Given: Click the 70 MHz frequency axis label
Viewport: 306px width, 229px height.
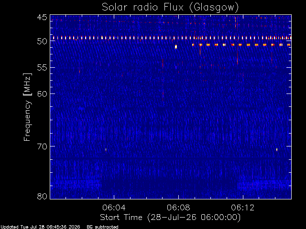Looking at the screenshot, I should point(42,146).
